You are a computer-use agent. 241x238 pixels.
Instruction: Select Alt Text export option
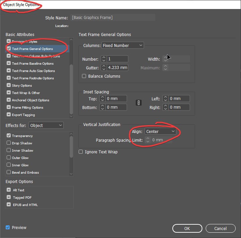[x=39, y=190]
